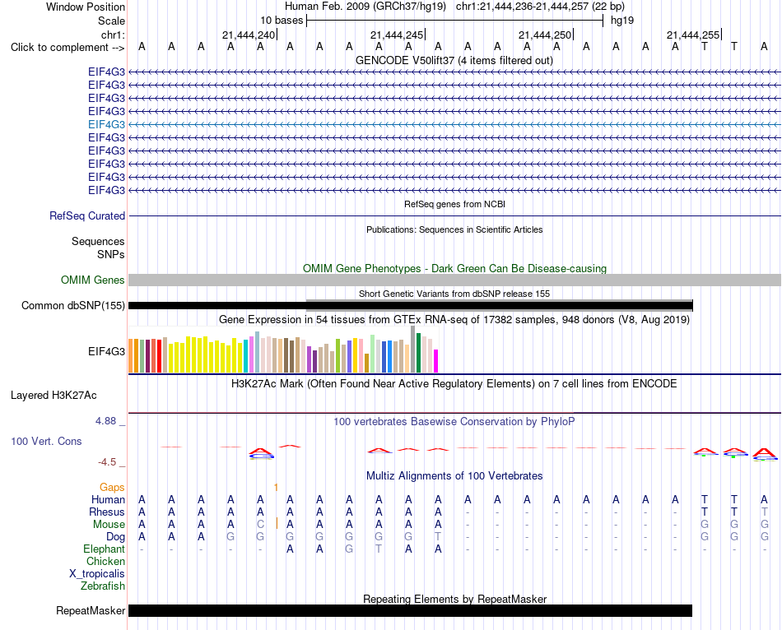Click the OMIM Genes track label
The height and width of the screenshot is (630, 782).
[x=93, y=280]
